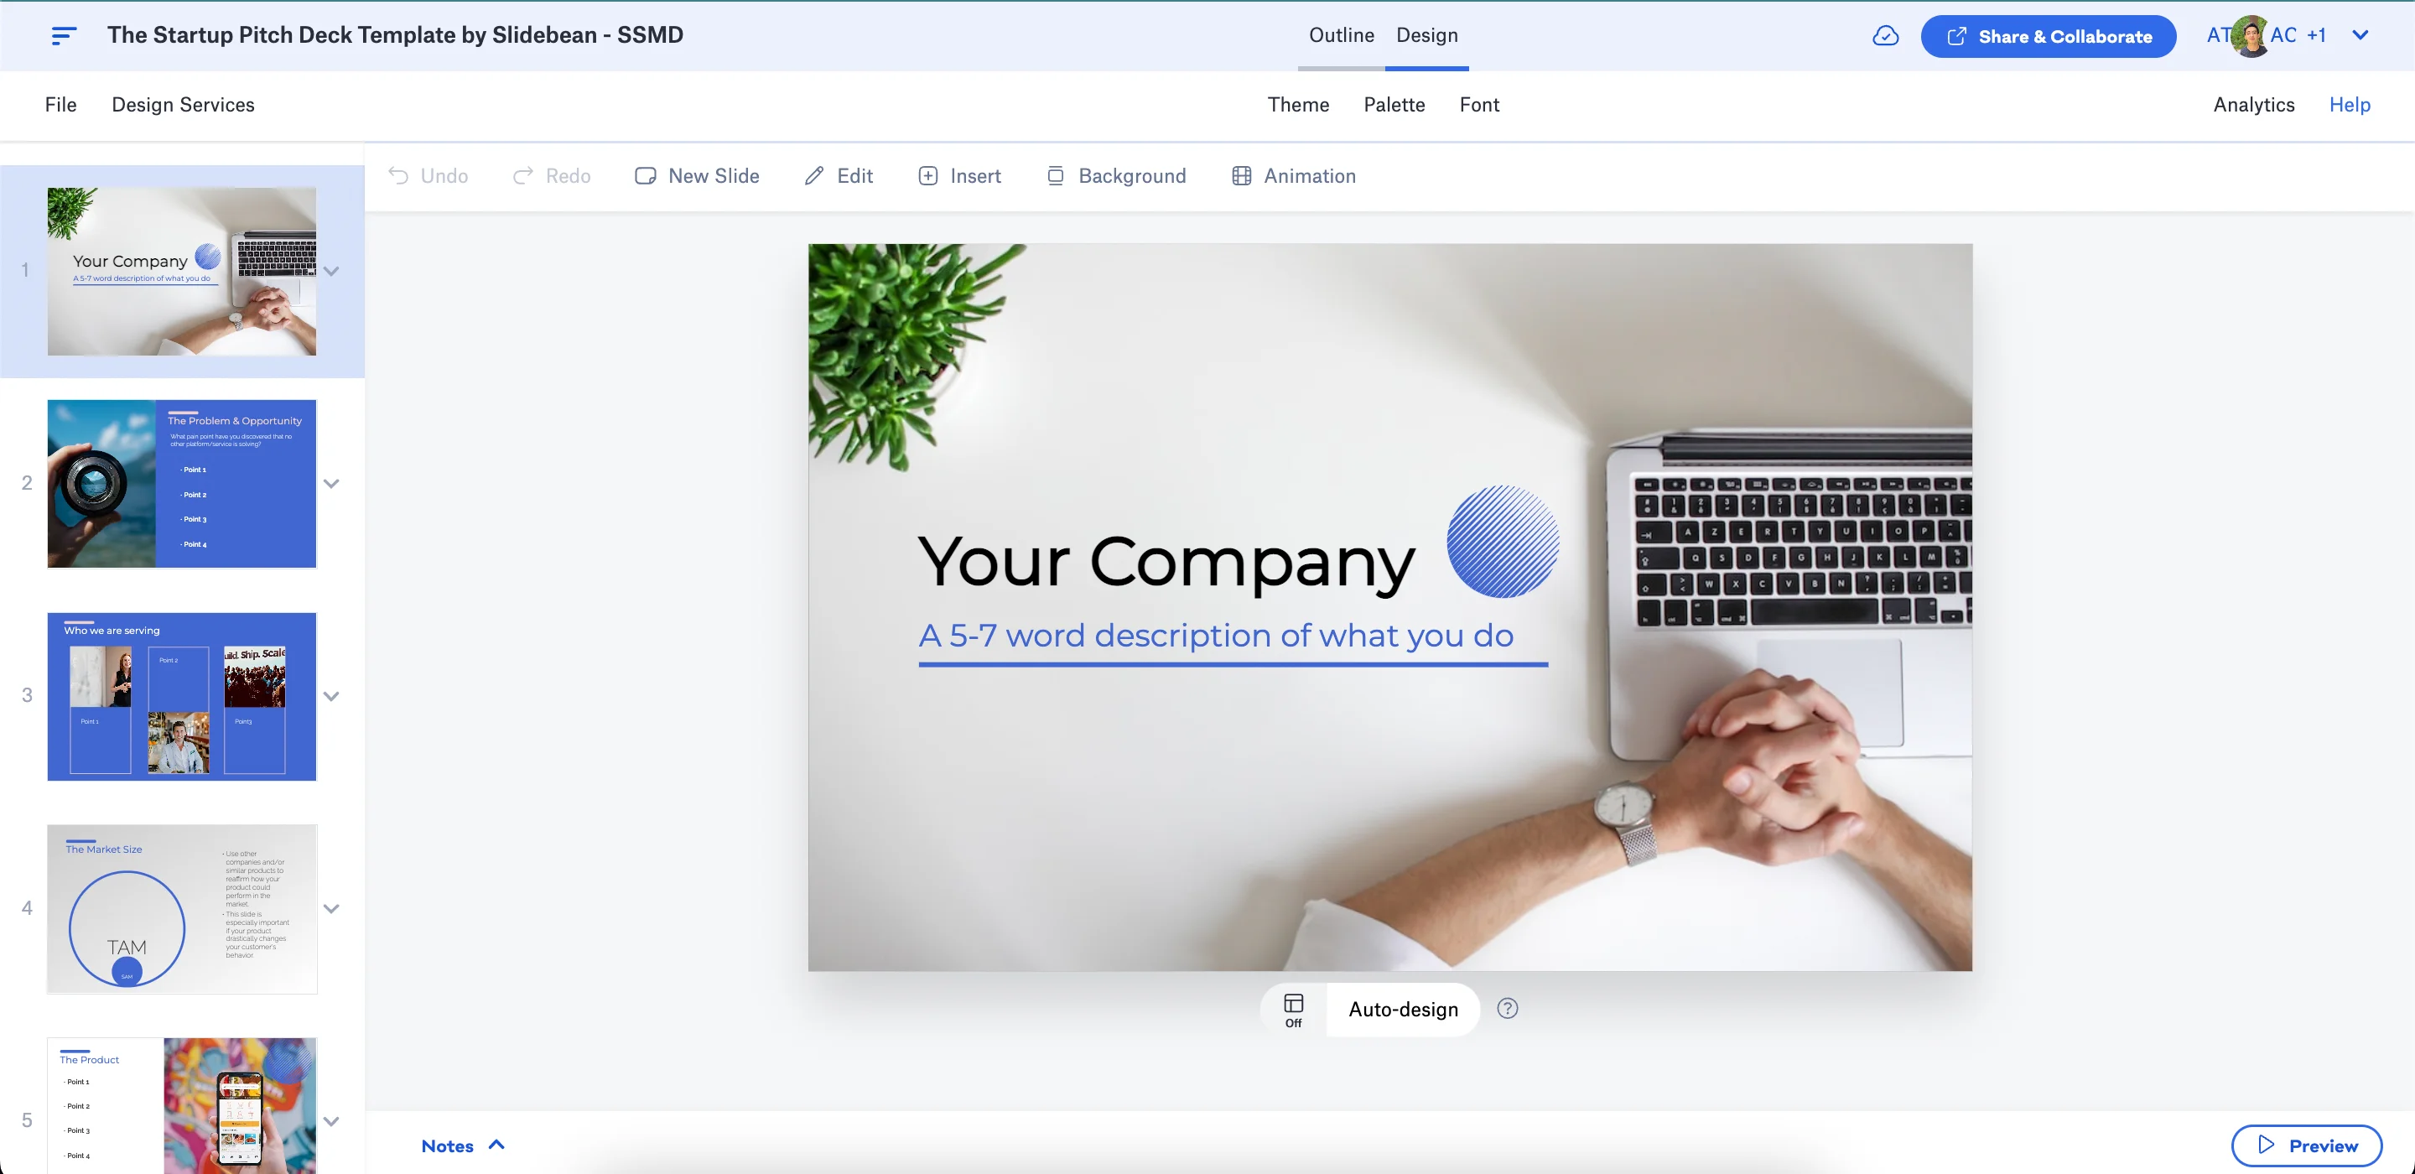Click the Edit tool icon
Screen dimensions: 2415x1174
[812, 174]
